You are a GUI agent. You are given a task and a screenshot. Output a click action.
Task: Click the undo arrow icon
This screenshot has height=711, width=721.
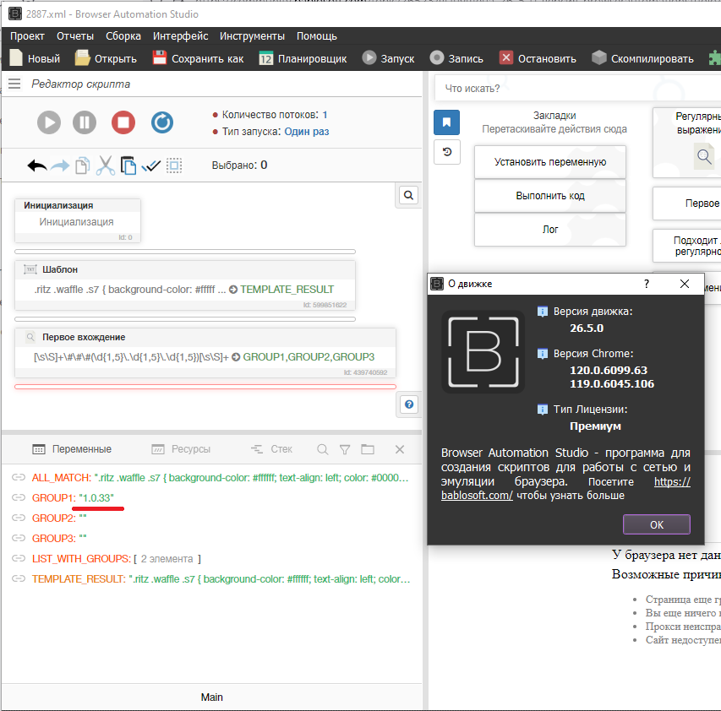tap(37, 166)
